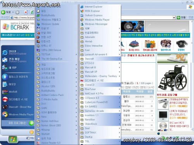Click the LCD monitor group-buy product link
Image resolution: width=194 pixels, height=145 pixels.
click(178, 114)
